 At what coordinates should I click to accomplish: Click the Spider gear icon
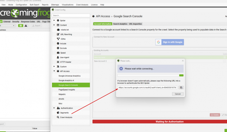point(58,20)
